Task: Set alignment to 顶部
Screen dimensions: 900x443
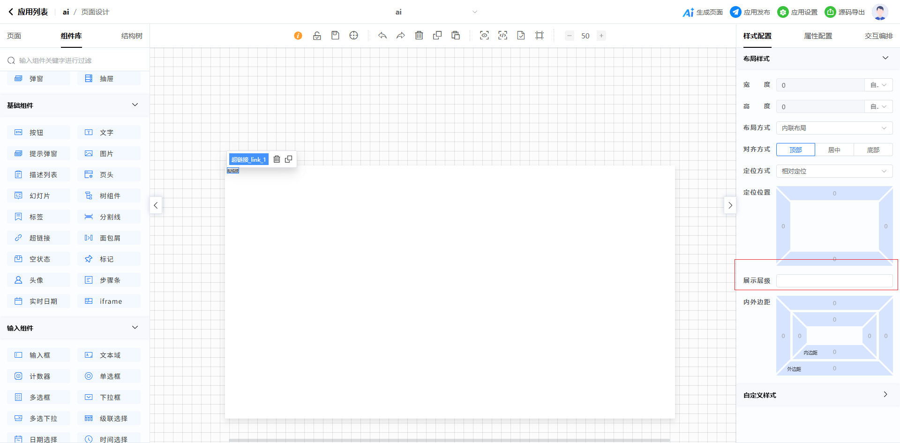Action: point(795,150)
